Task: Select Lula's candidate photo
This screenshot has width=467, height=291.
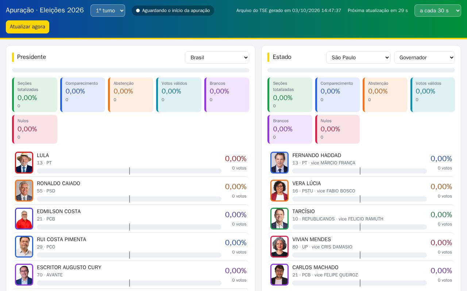Action: click(24, 163)
